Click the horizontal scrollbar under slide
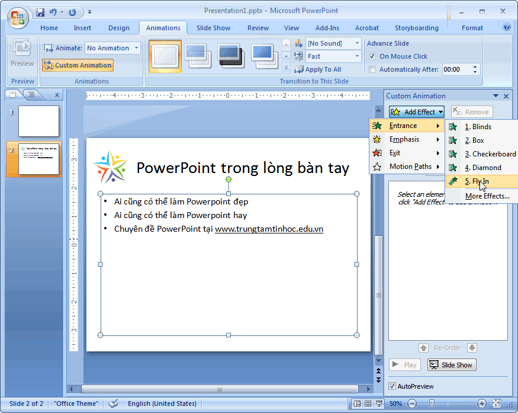Viewport: 518px width, 413px height. 220,389
